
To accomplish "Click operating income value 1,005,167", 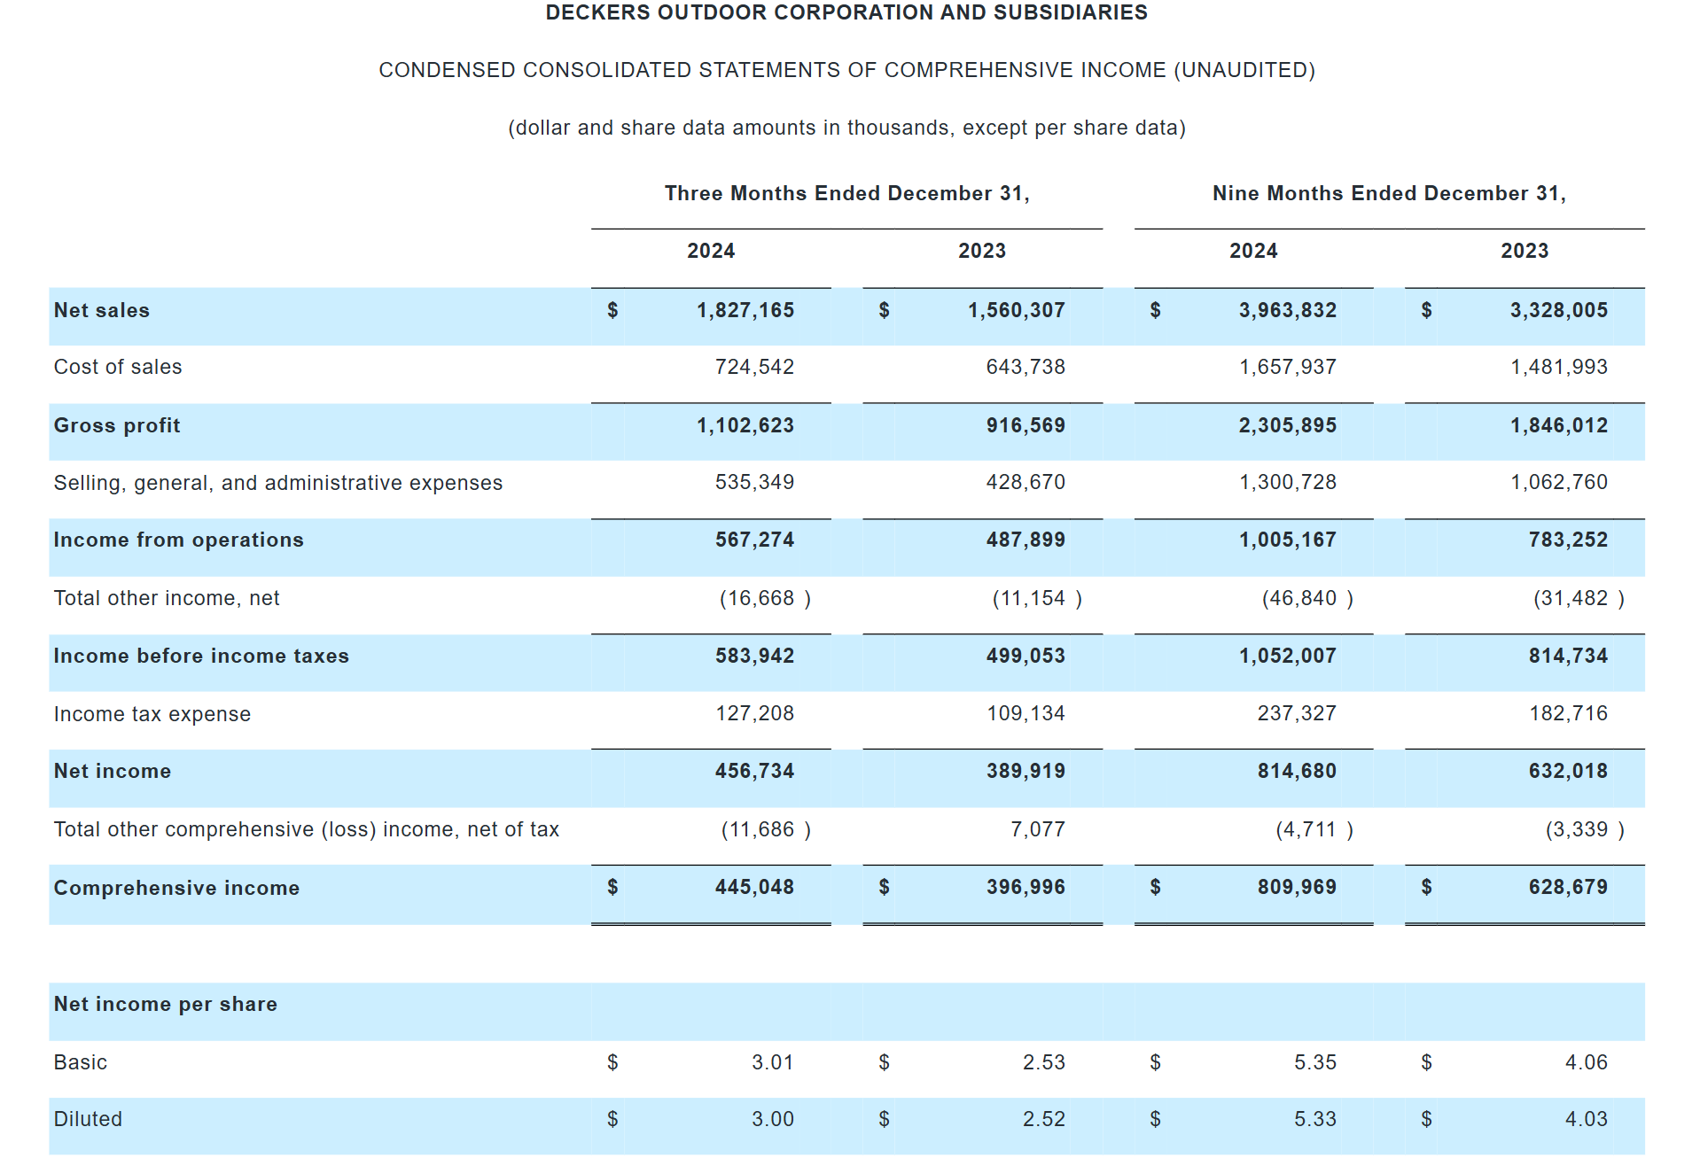I will [1288, 540].
